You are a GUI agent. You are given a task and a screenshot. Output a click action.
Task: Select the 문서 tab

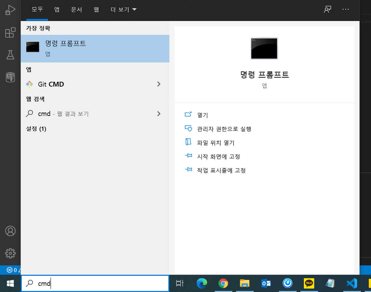(76, 10)
